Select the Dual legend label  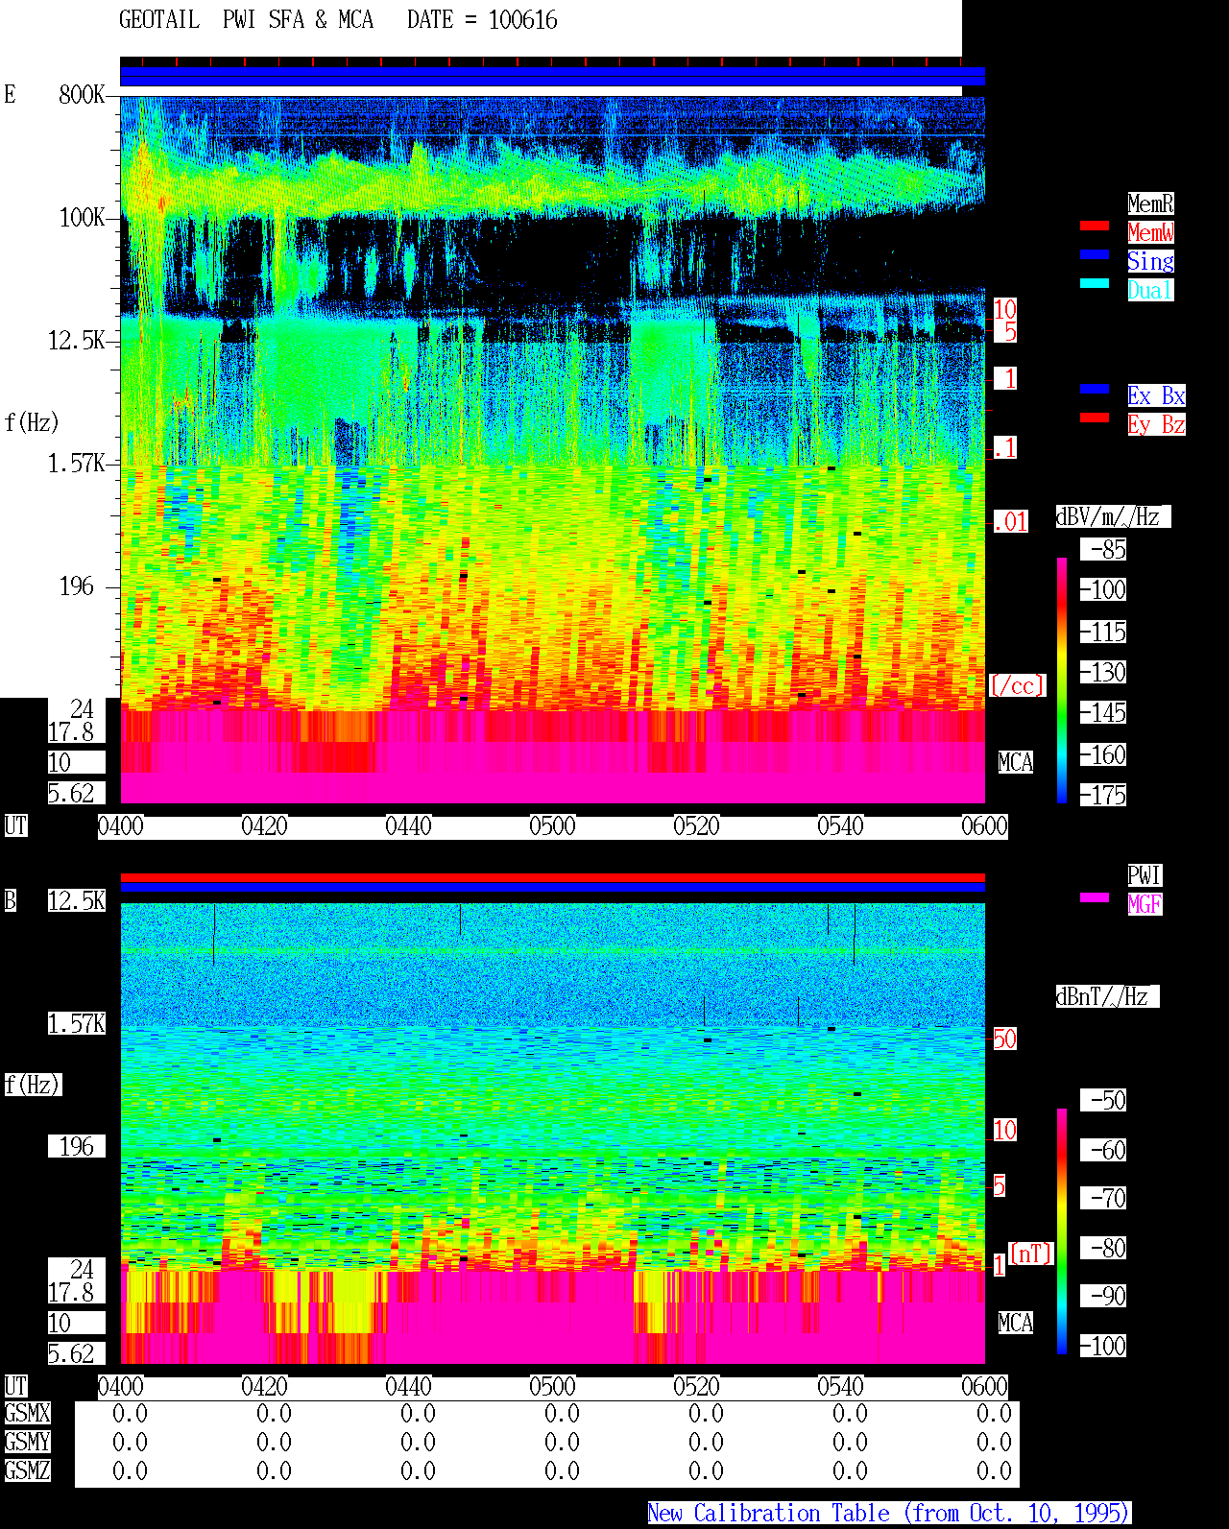(1150, 290)
